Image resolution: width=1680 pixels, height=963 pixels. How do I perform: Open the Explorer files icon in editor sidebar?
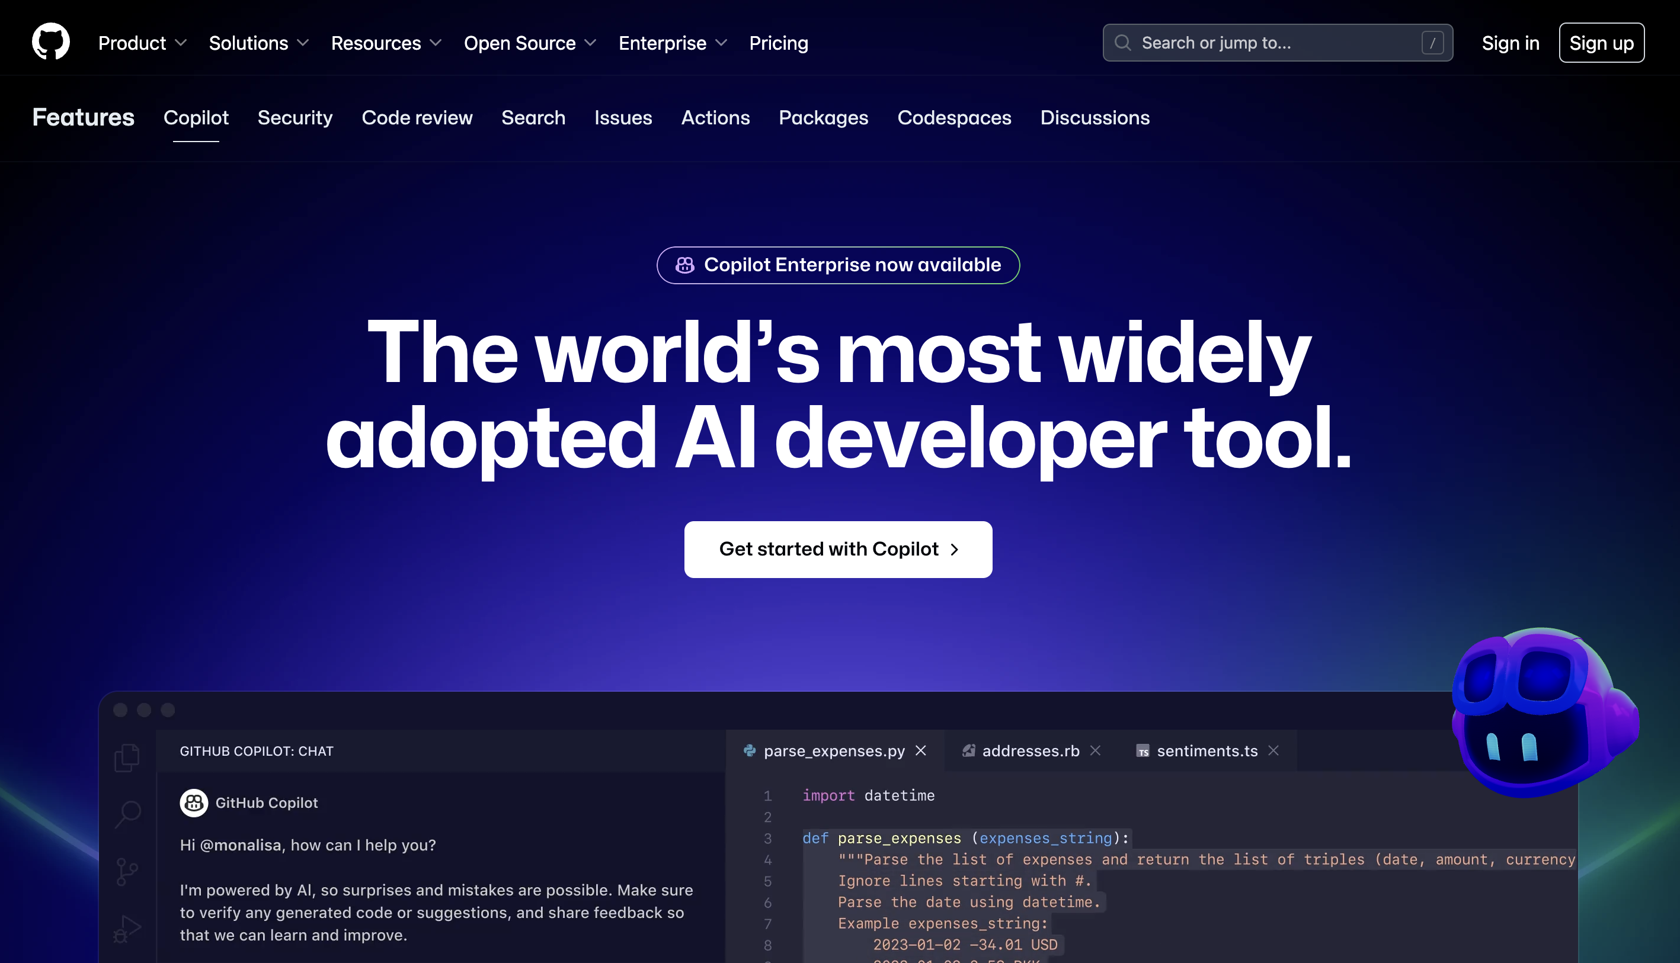tap(126, 757)
